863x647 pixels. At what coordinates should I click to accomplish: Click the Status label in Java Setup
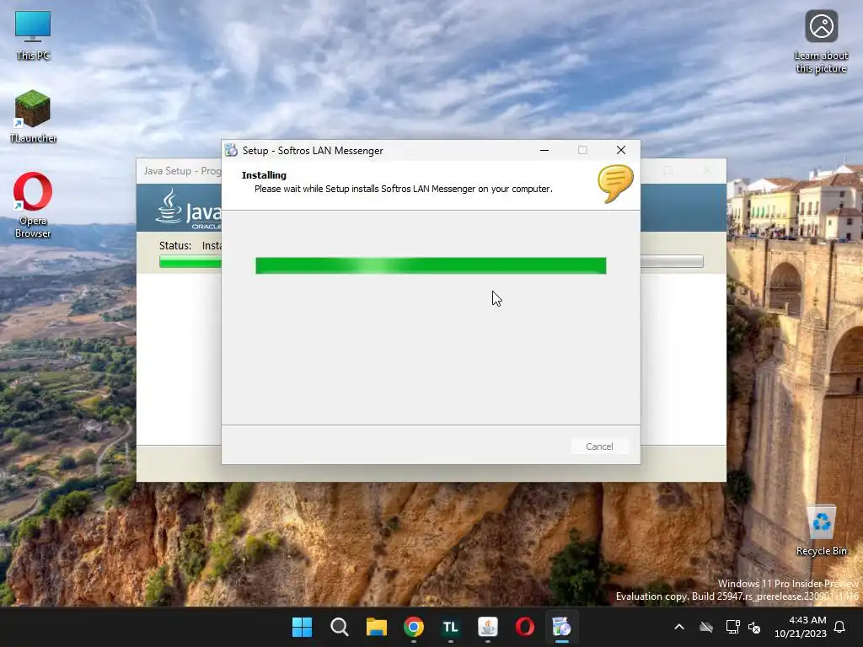[175, 245]
